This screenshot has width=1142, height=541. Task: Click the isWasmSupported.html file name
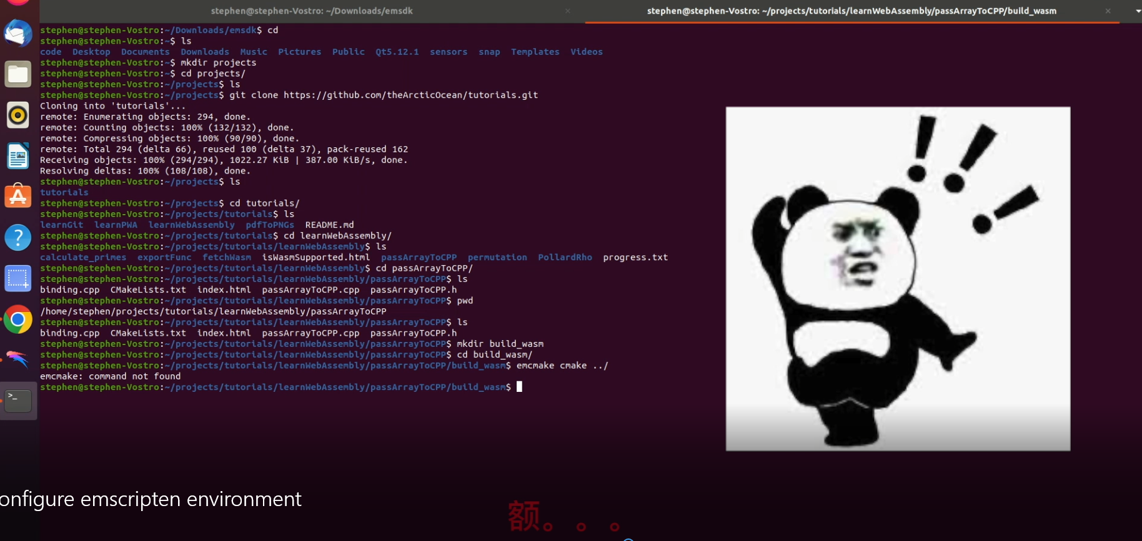316,257
